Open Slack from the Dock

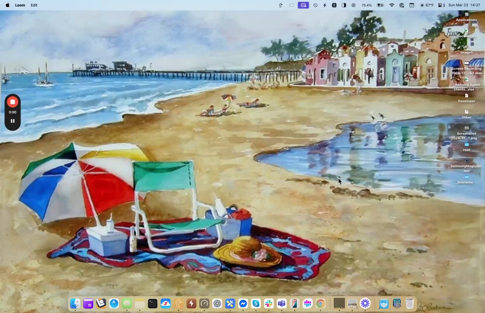(269, 304)
